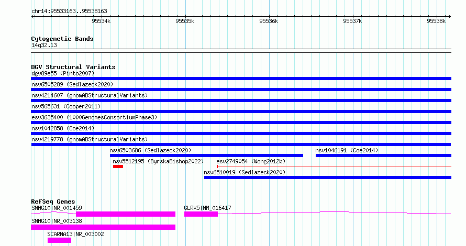Click the 95534k ruler tick label
This screenshot has height=246, width=466.
[x=101, y=21]
